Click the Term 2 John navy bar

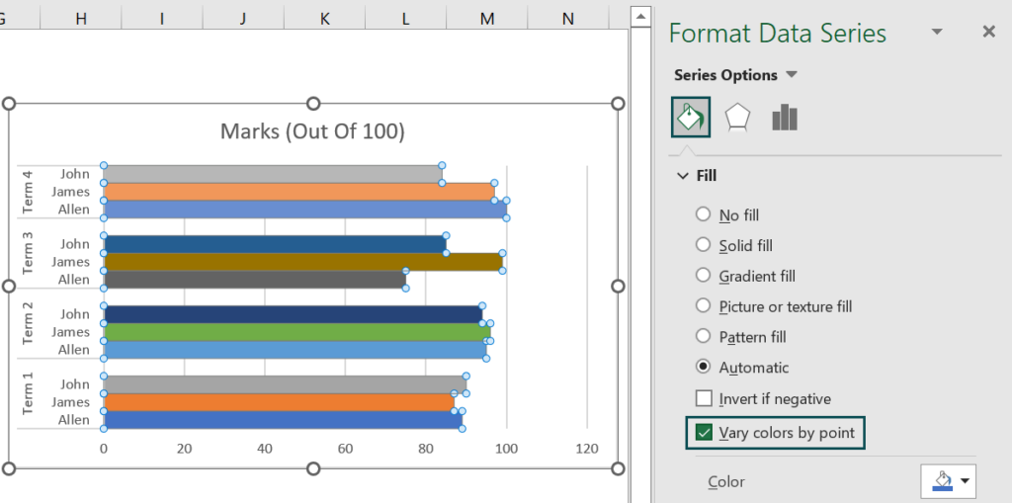tap(293, 314)
